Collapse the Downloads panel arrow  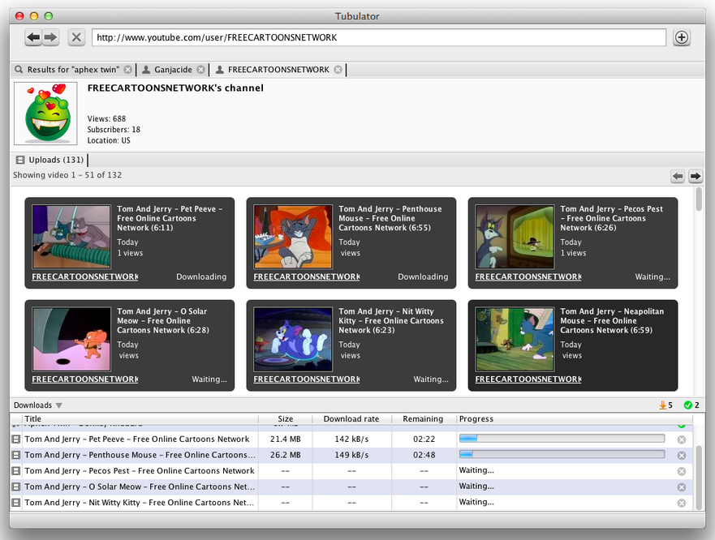[58, 405]
